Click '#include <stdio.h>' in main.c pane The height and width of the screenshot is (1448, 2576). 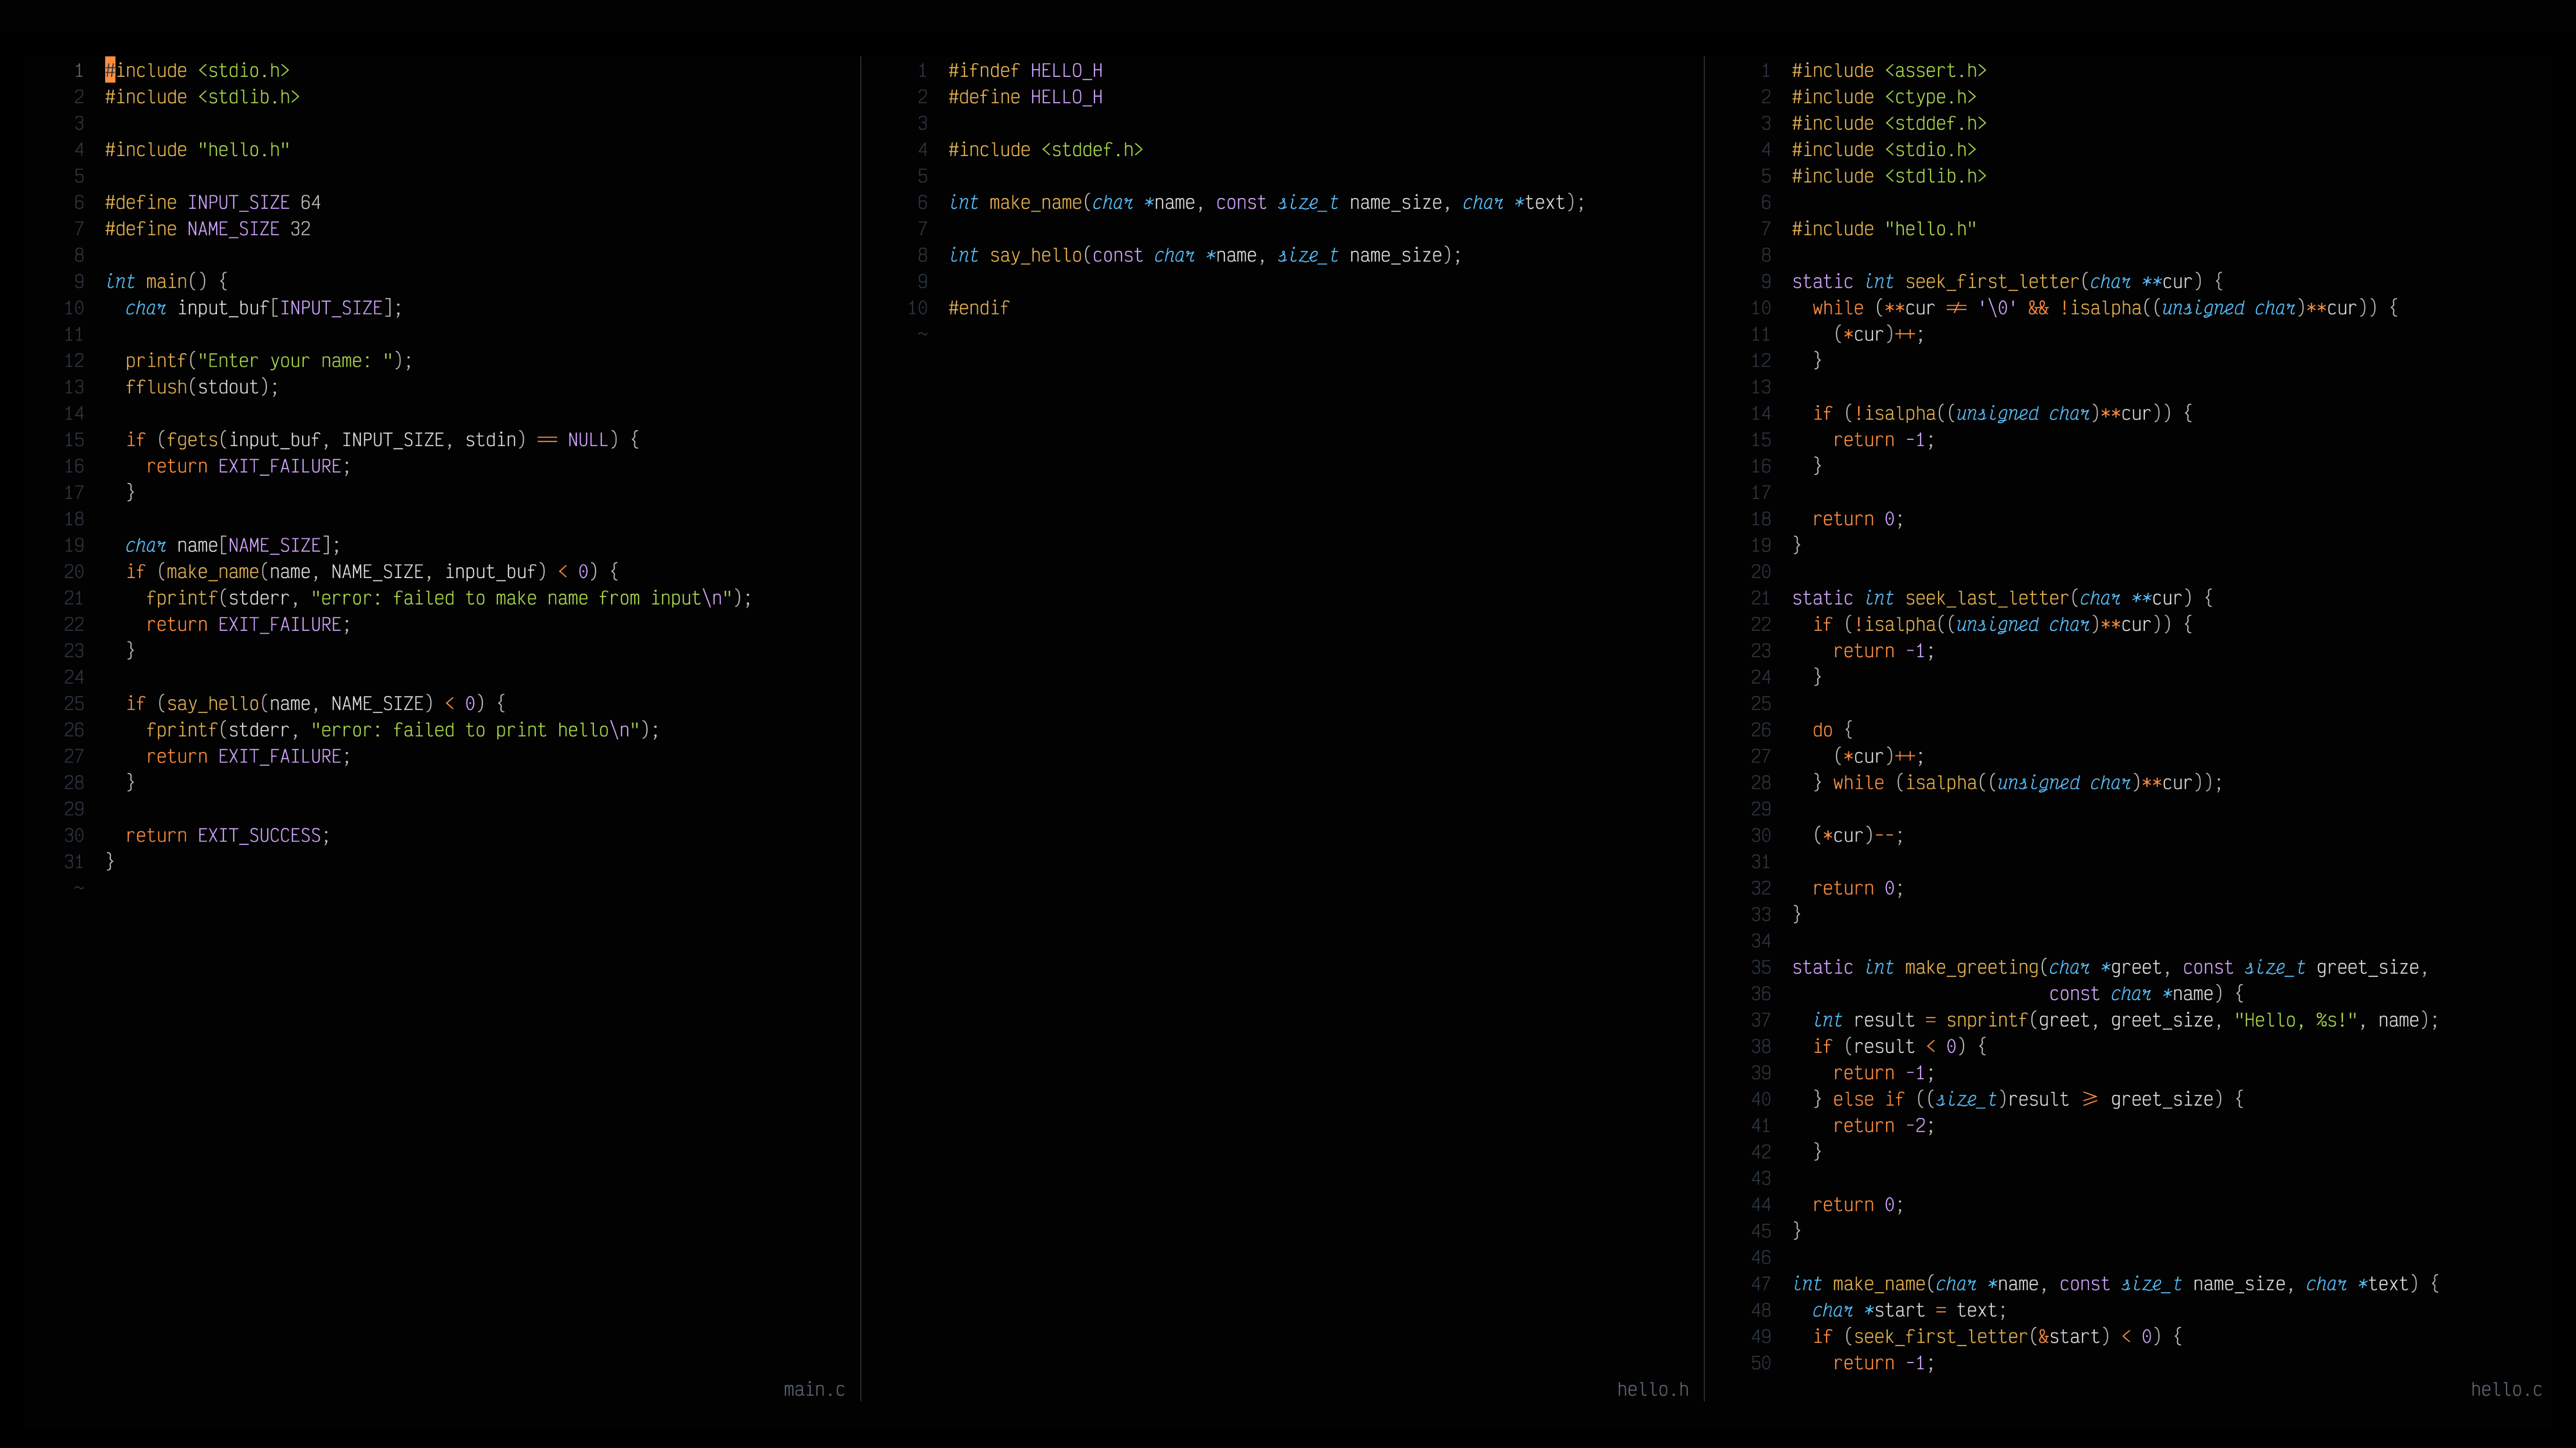tap(197, 71)
